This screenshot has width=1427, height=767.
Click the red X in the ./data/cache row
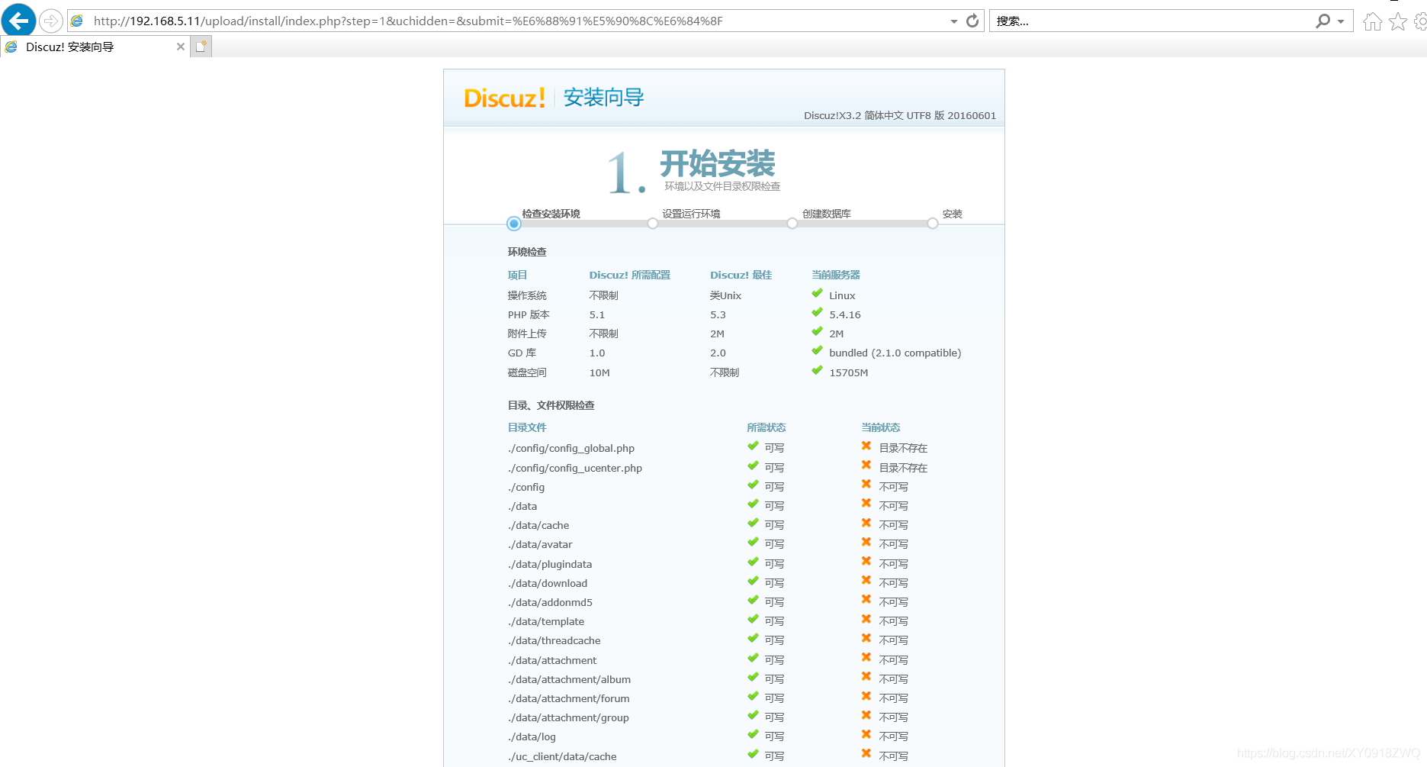(x=866, y=524)
